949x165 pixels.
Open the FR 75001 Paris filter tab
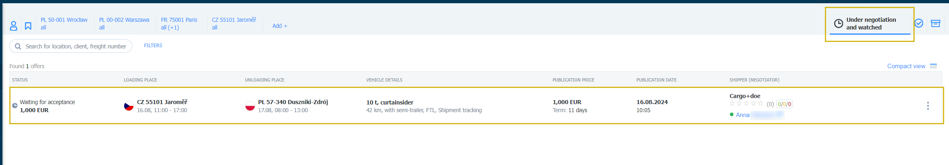click(179, 24)
